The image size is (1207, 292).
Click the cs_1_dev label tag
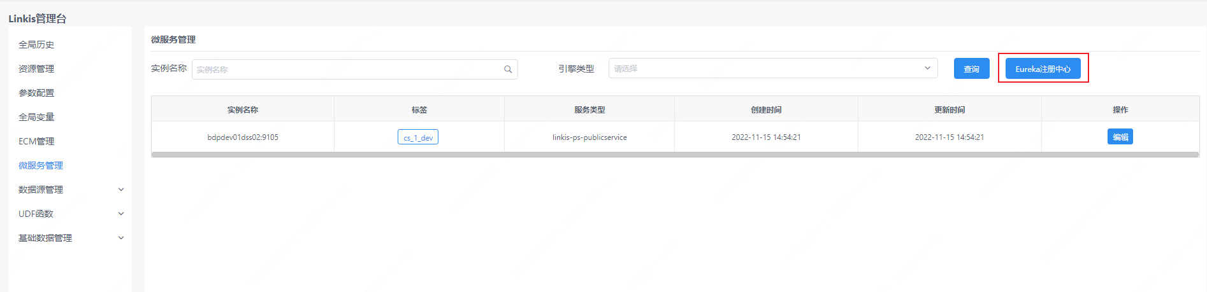418,137
